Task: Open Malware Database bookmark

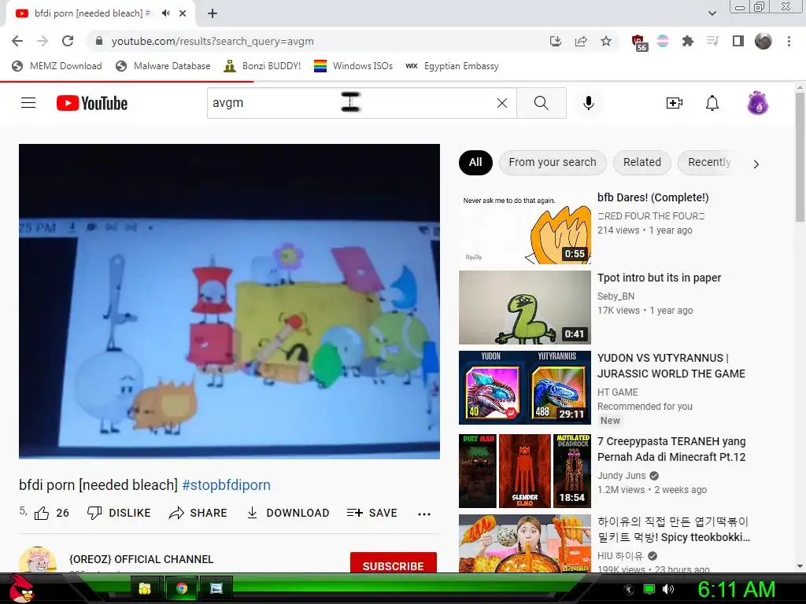Action: 163,66
